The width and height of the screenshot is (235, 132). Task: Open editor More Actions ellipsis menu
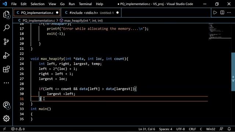click(229, 12)
